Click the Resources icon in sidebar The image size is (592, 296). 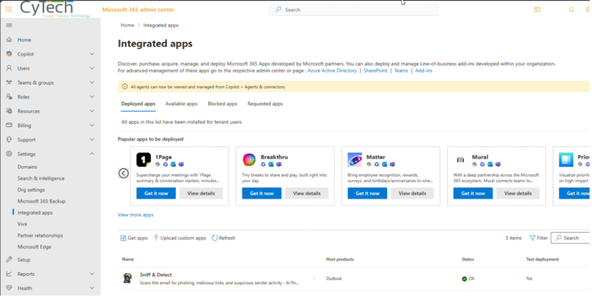tap(9, 111)
